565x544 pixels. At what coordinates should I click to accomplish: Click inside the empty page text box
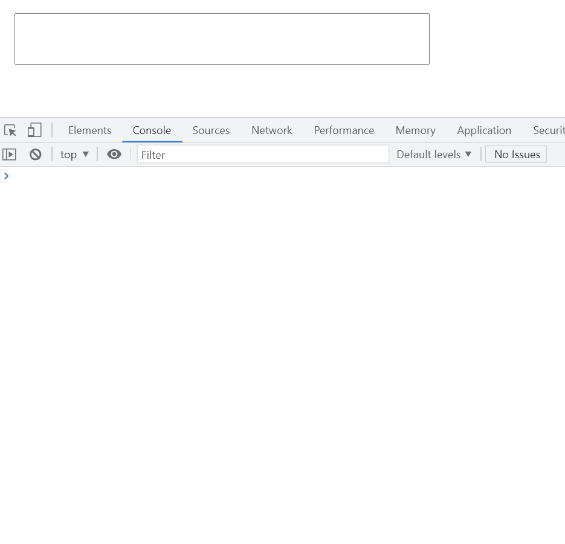click(222, 39)
